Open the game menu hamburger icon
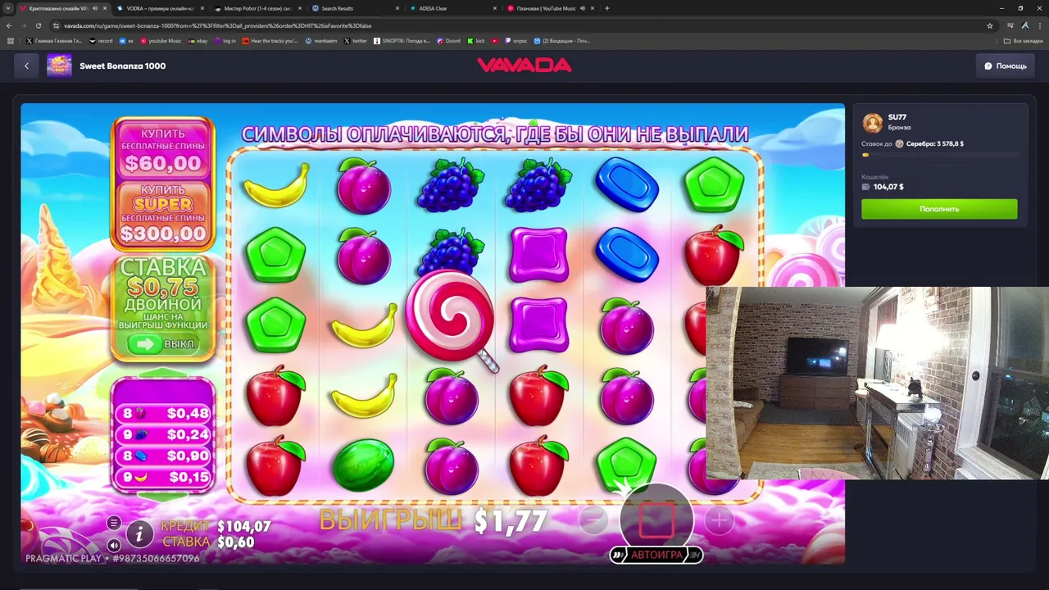 click(114, 523)
